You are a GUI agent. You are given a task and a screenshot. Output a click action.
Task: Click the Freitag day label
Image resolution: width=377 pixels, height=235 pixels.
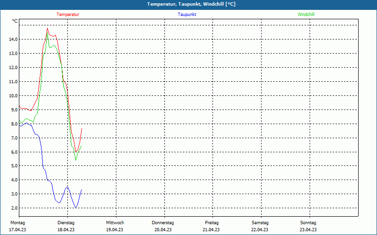click(212, 223)
